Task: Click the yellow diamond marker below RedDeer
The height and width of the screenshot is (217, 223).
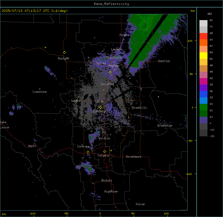Action: (110, 72)
